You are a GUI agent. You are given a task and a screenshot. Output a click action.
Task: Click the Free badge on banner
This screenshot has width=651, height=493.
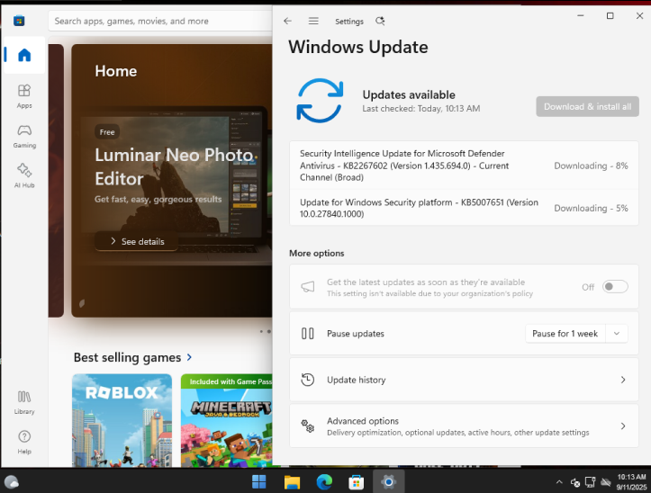[x=107, y=131]
